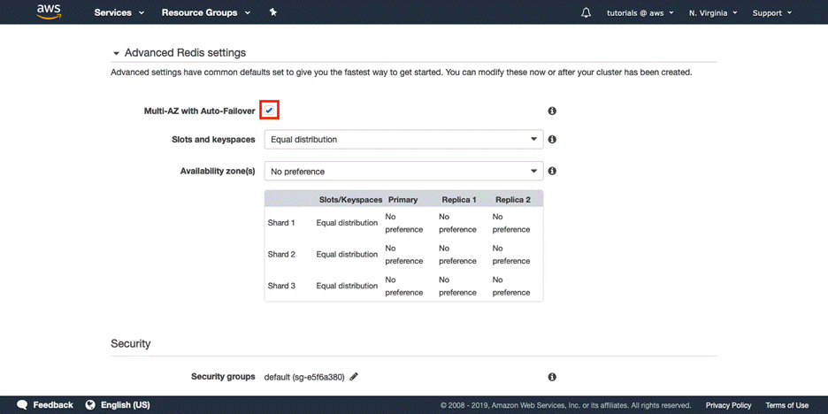This screenshot has height=414, width=828.
Task: Click the pin star icon in navbar
Action: 273,12
